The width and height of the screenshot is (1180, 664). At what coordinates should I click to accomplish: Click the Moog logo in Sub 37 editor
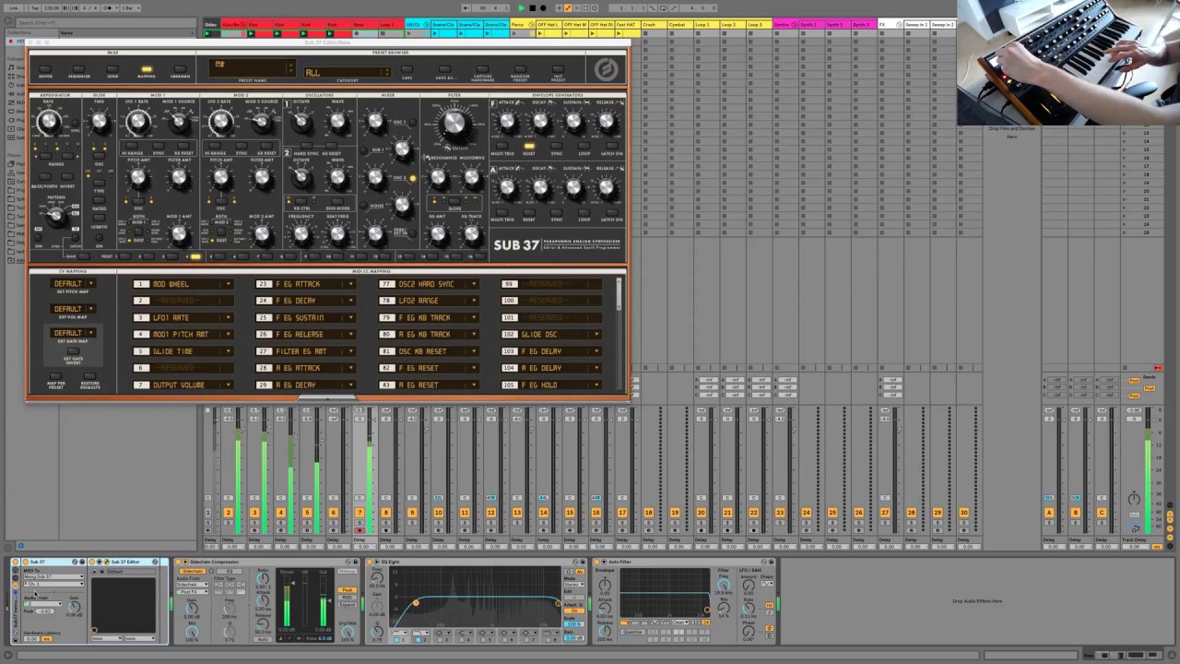point(606,69)
